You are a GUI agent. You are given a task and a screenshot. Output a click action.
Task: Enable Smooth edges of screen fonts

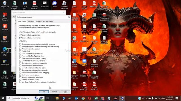pyautogui.click(x=20, y=77)
